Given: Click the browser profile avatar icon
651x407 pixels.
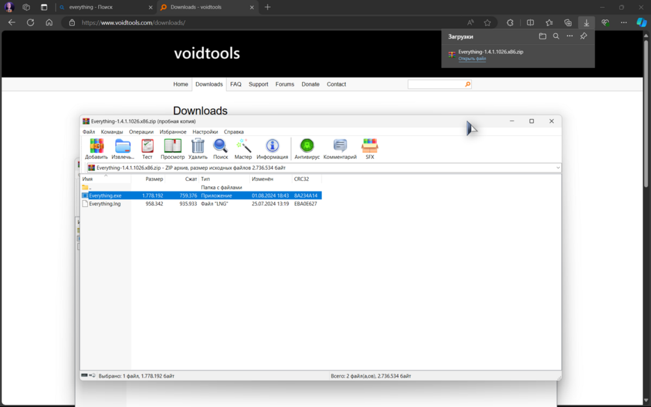Looking at the screenshot, I should tap(9, 7).
